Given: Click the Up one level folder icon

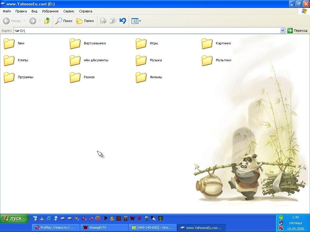Looking at the screenshot, I should pos(47,21).
